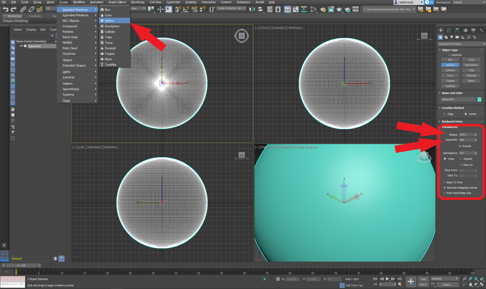Click the Segments value field
Screen dimensions: 486x289
click(467, 140)
